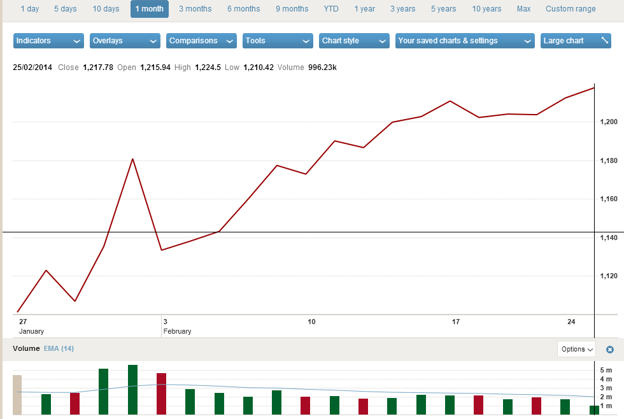Switch to the 6 months view
624x419 pixels.
243,9
